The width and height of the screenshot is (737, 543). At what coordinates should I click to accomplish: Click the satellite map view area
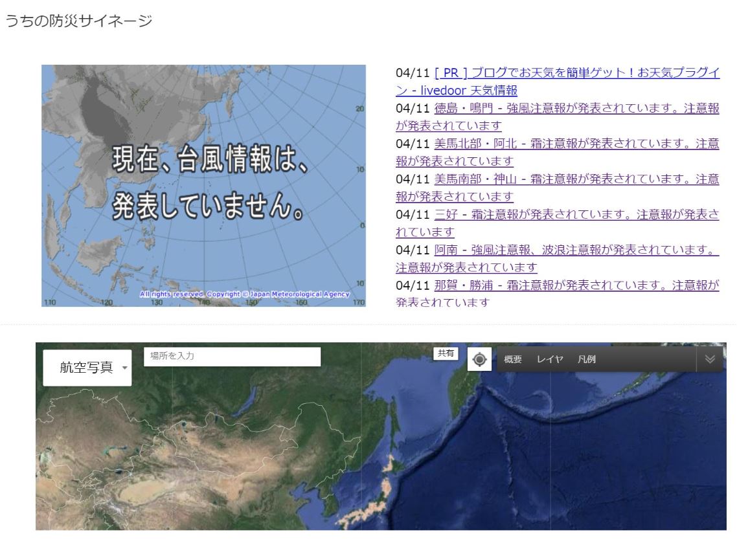coord(369,453)
